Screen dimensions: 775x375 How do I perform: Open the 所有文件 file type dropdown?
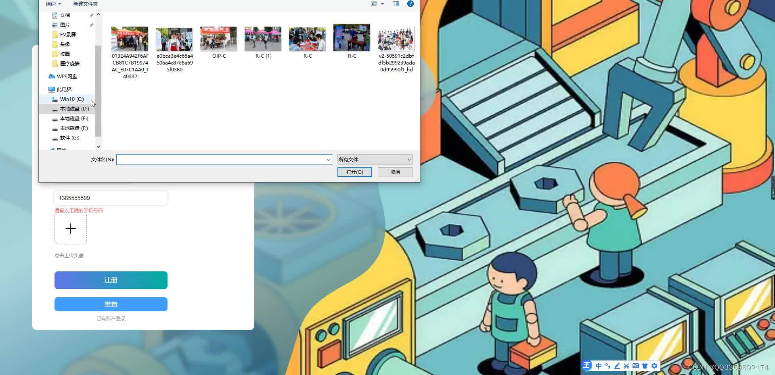[x=375, y=160]
